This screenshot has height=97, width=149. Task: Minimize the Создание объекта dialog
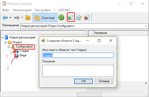click(88, 40)
